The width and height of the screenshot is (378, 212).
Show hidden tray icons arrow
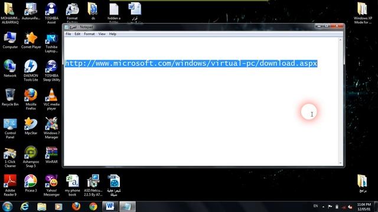point(323,207)
